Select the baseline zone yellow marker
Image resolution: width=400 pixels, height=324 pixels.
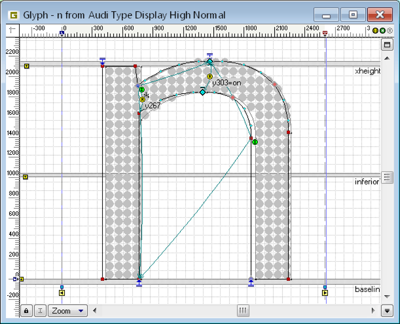pos(22,279)
